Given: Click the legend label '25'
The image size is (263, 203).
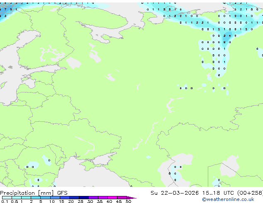Looking at the screenshot, I should (x=80, y=201).
